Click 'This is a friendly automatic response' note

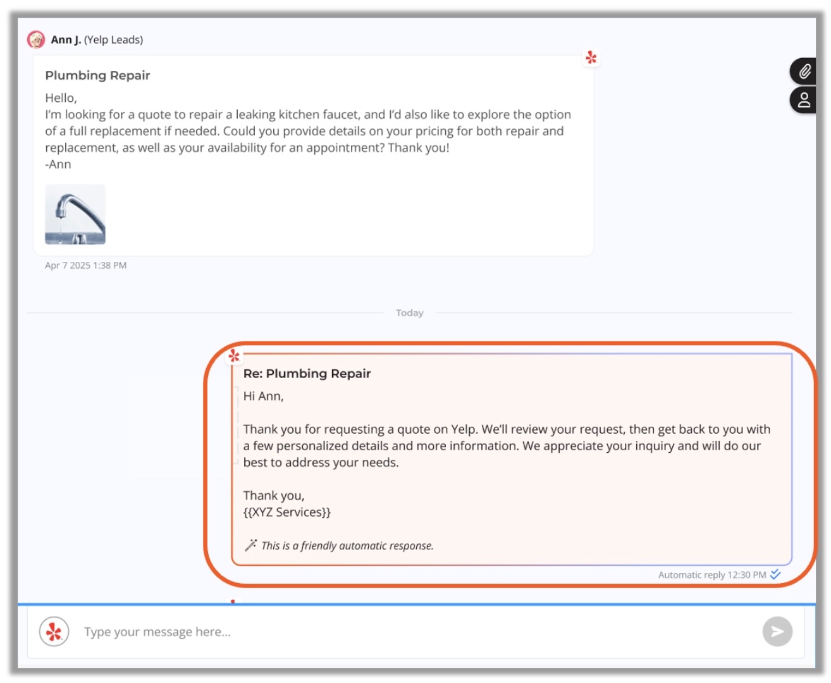(x=347, y=546)
